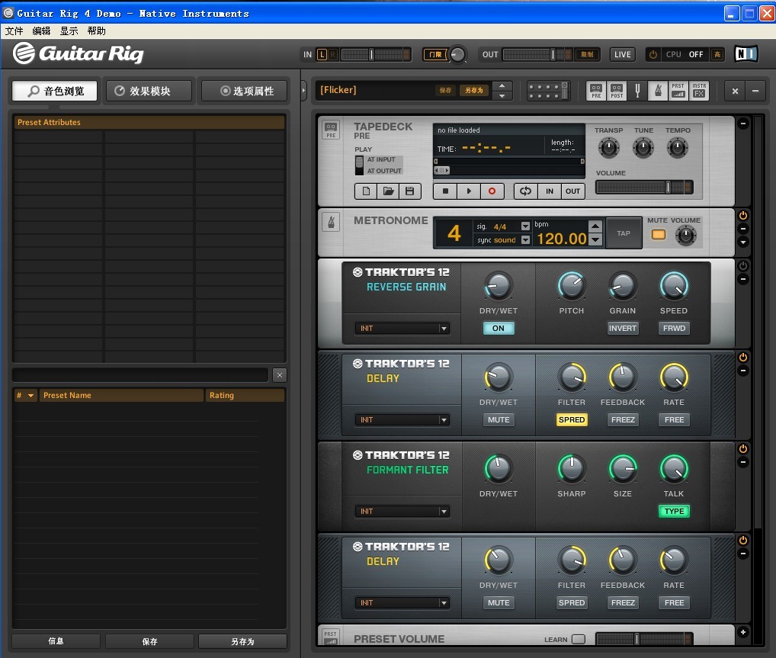
Task: Toggle the metronome tool in toolbar
Action: coord(658,91)
